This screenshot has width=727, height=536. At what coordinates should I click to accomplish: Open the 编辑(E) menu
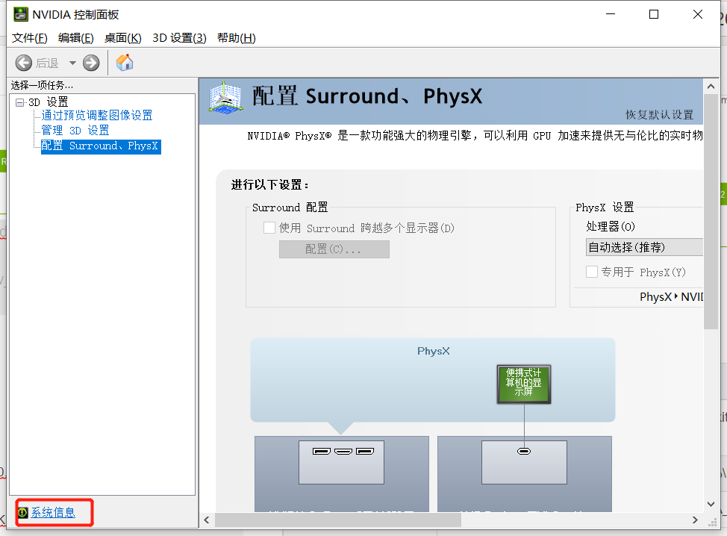click(x=76, y=38)
